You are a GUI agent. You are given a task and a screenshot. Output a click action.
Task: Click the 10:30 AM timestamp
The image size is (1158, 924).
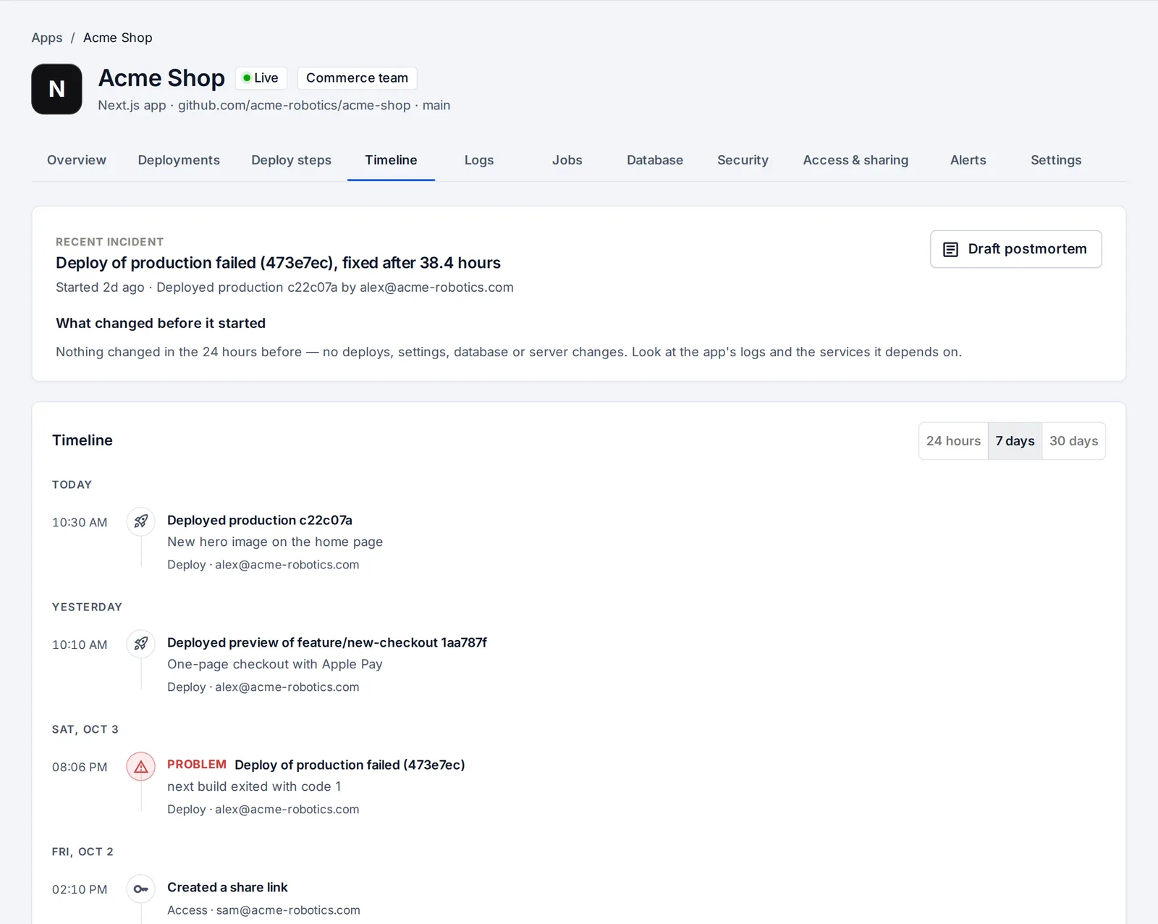(x=80, y=522)
